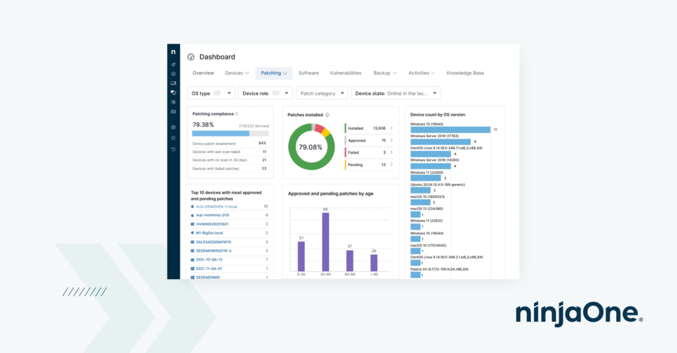Viewport: 677px width, 353px height.
Task: Open device DOC-11-QA-07
Action: [209, 269]
